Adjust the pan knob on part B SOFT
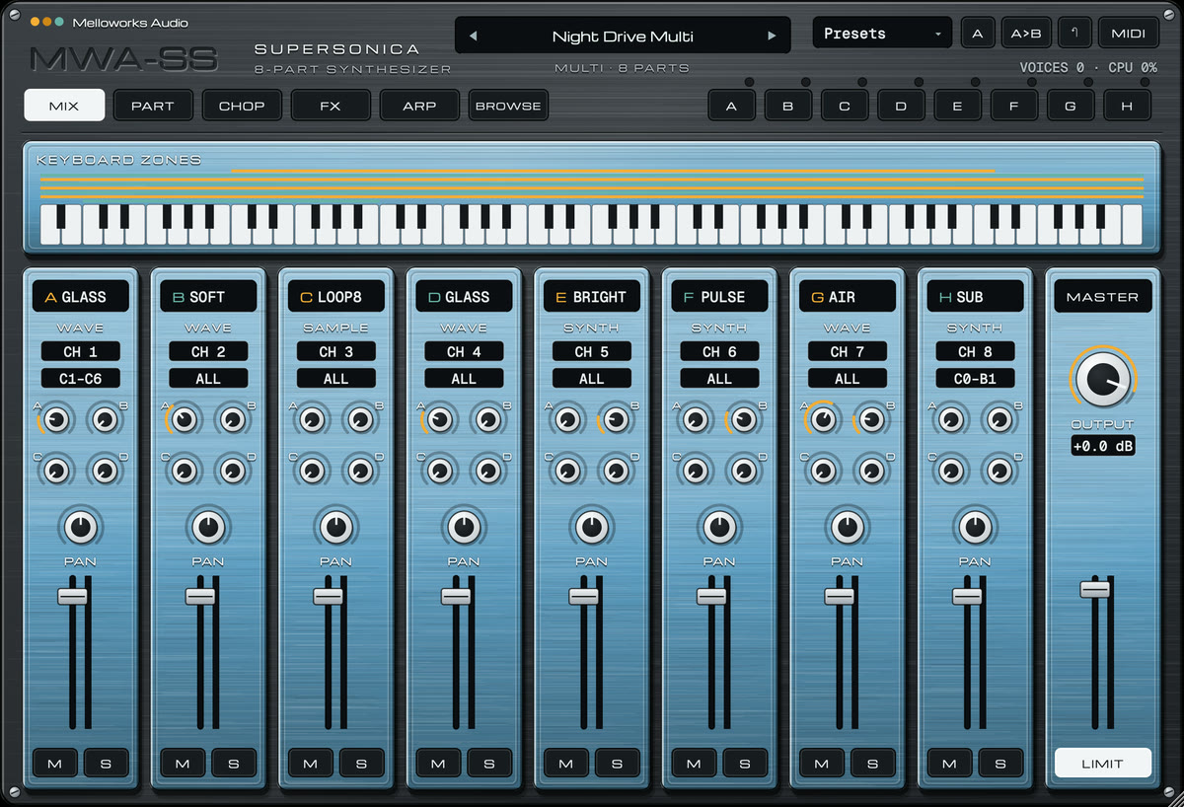 (x=208, y=527)
